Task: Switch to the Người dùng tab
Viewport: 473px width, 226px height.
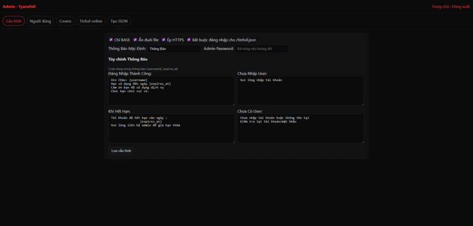Action: click(41, 21)
